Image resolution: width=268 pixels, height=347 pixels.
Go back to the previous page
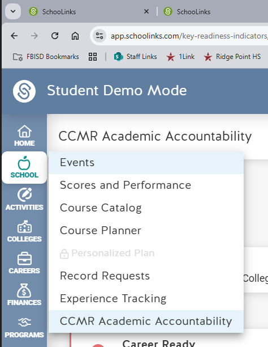(14, 36)
